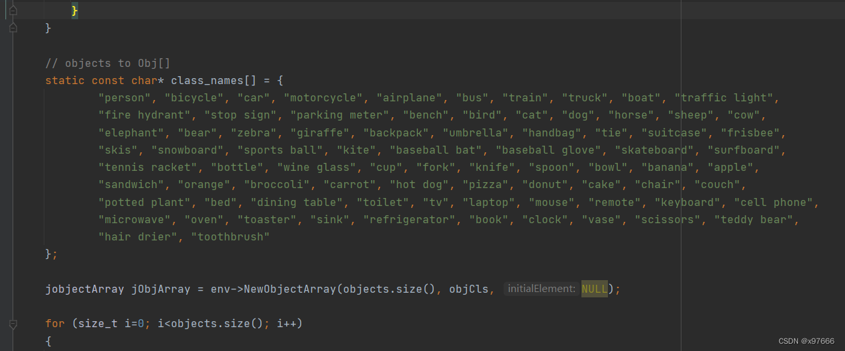The height and width of the screenshot is (351, 845).
Task: Click the "elephant" string literal
Action: coord(131,132)
